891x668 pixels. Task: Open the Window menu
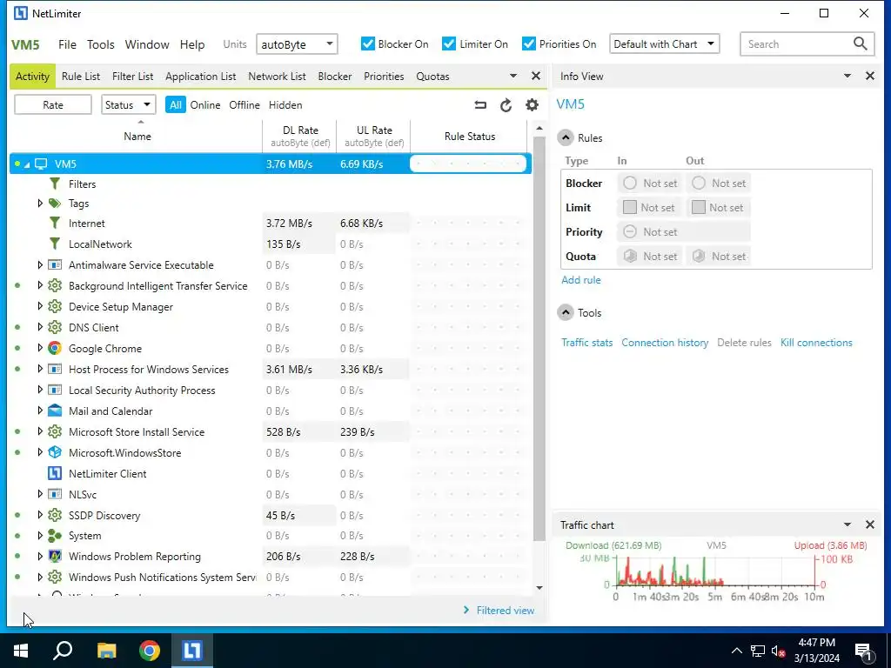click(x=146, y=44)
